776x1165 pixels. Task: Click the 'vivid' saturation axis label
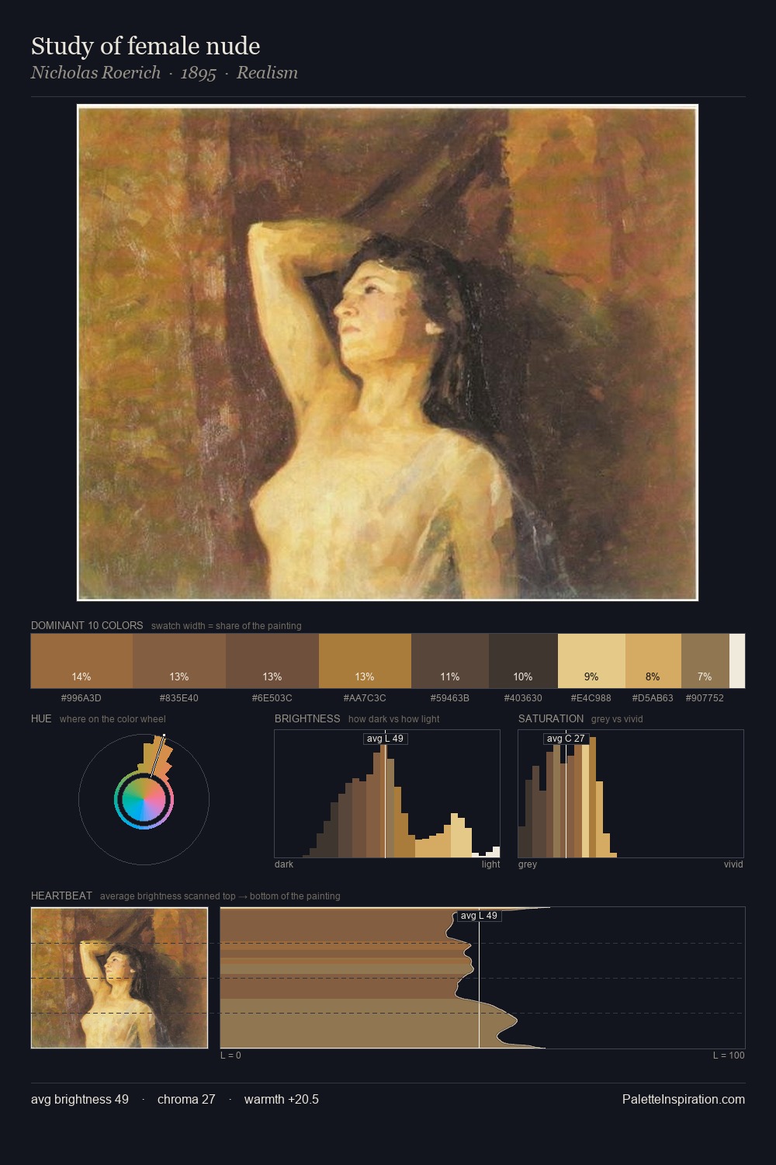[733, 864]
